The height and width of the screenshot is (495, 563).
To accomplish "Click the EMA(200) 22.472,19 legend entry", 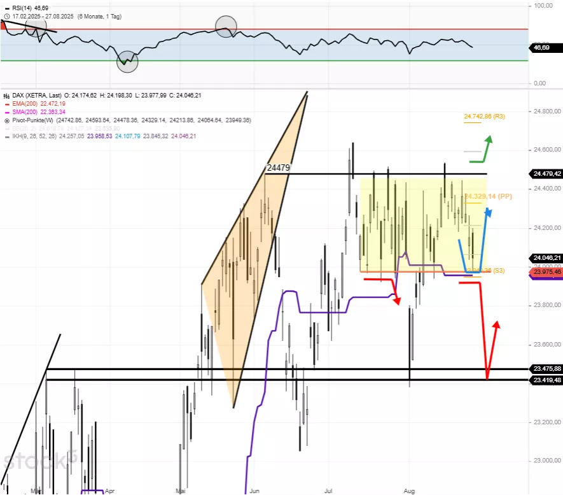I will click(39, 104).
